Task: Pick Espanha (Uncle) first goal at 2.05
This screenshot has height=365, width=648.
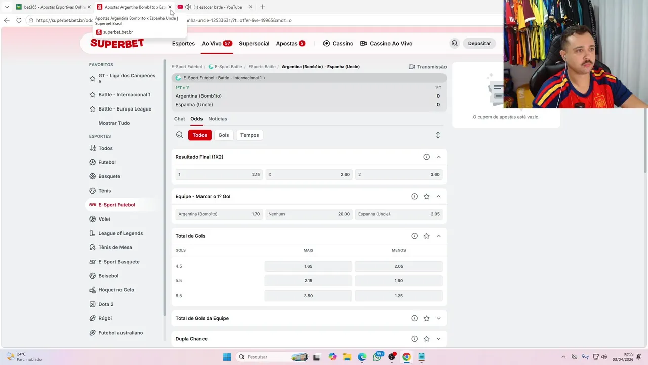Action: (x=399, y=214)
